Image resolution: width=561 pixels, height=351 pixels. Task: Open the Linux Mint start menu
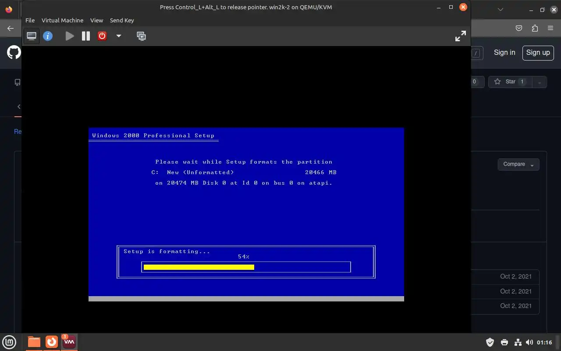(9, 342)
